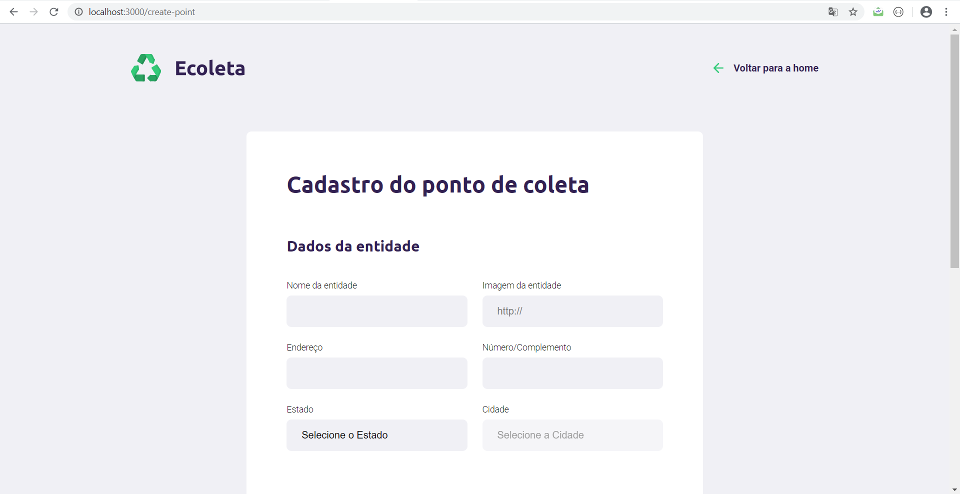Click the browser back navigation arrow
Image resolution: width=960 pixels, height=494 pixels.
tap(13, 11)
